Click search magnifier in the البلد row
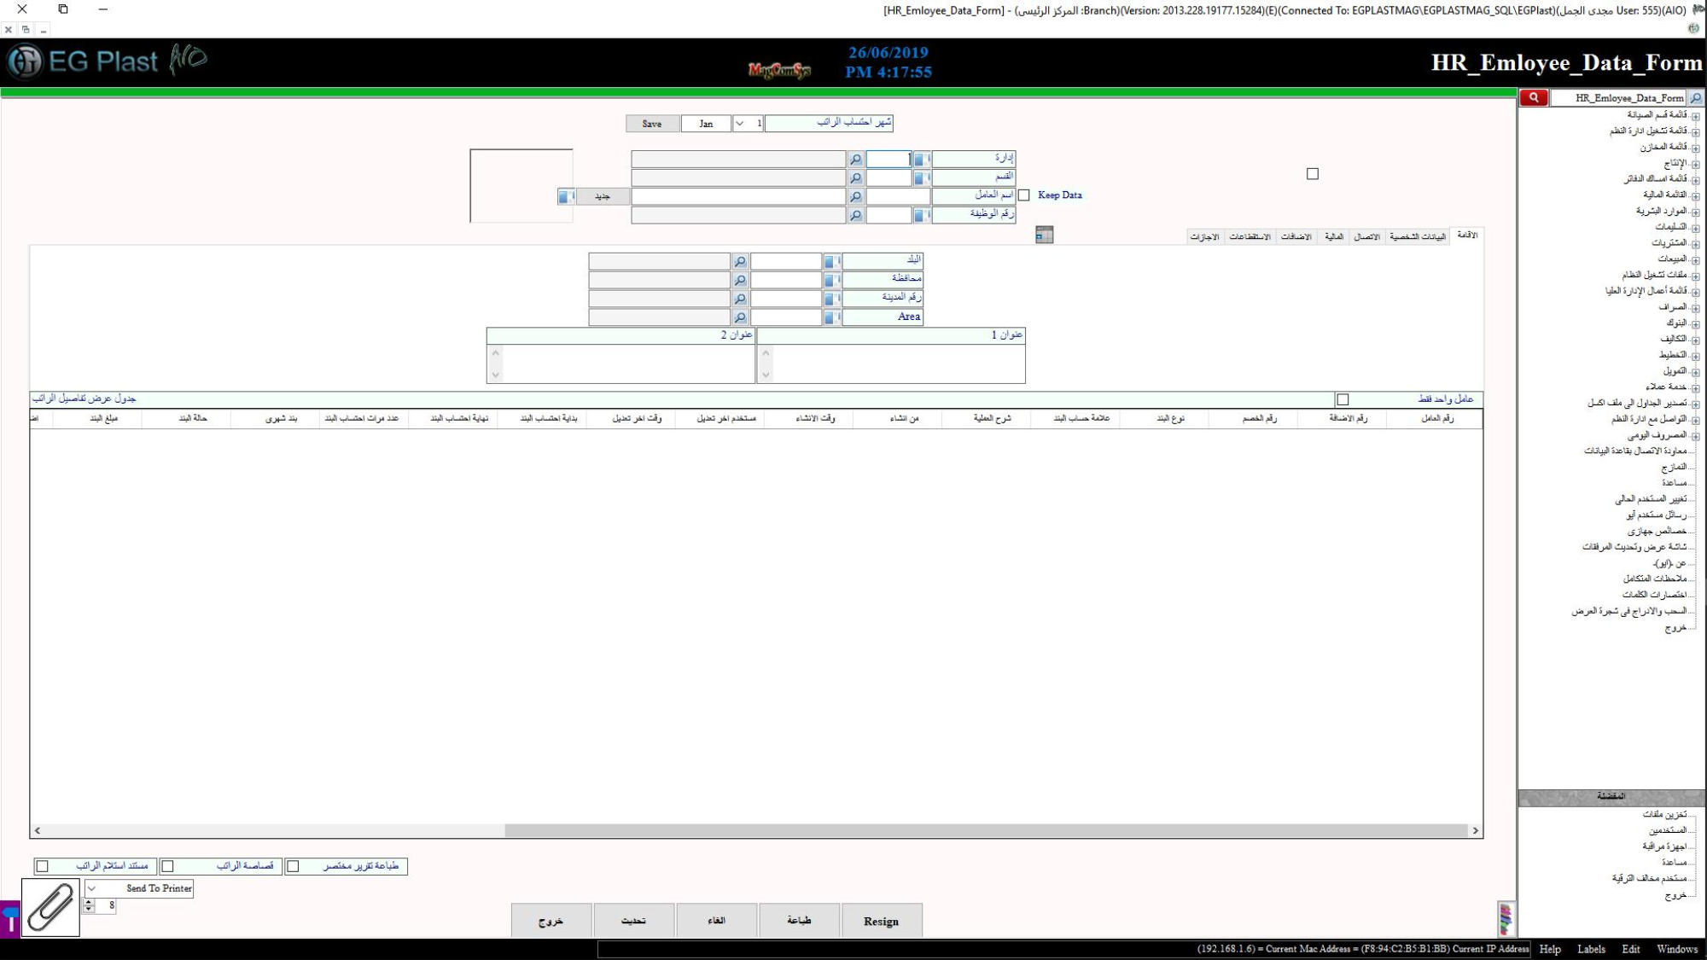Viewport: 1707px width, 960px height. coord(740,262)
